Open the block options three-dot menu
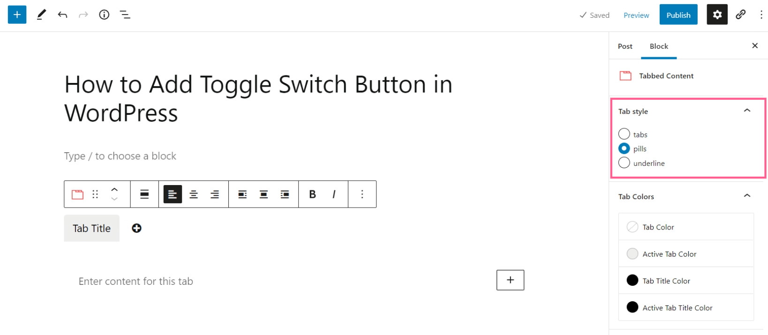 tap(362, 194)
